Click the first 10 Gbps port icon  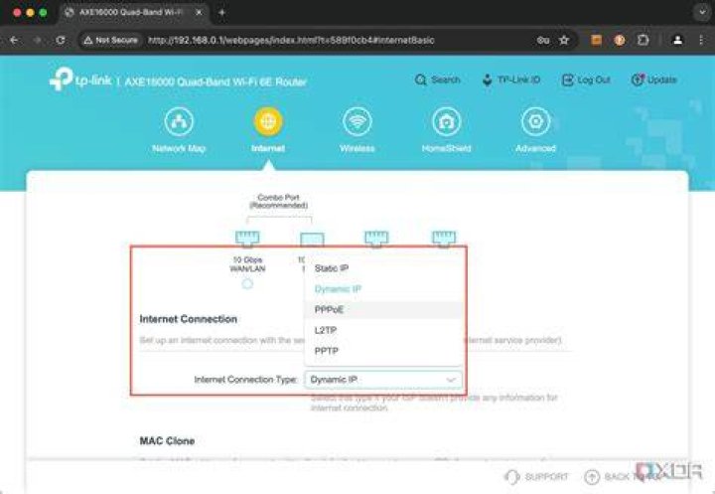[x=247, y=239]
